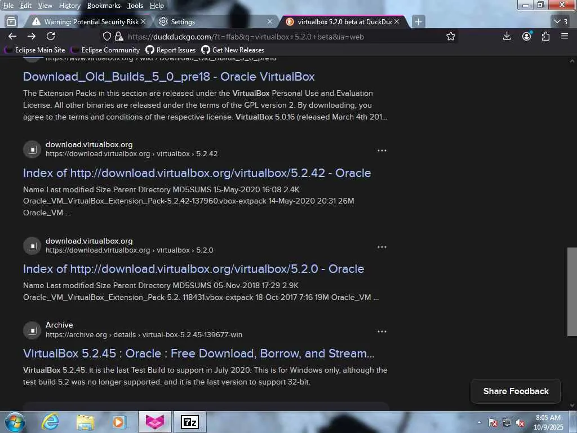The width and height of the screenshot is (577, 433).
Task: Open the Edit menu
Action: pyautogui.click(x=25, y=6)
